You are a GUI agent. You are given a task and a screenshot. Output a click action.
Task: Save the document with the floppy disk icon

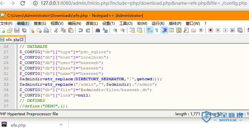[17, 30]
